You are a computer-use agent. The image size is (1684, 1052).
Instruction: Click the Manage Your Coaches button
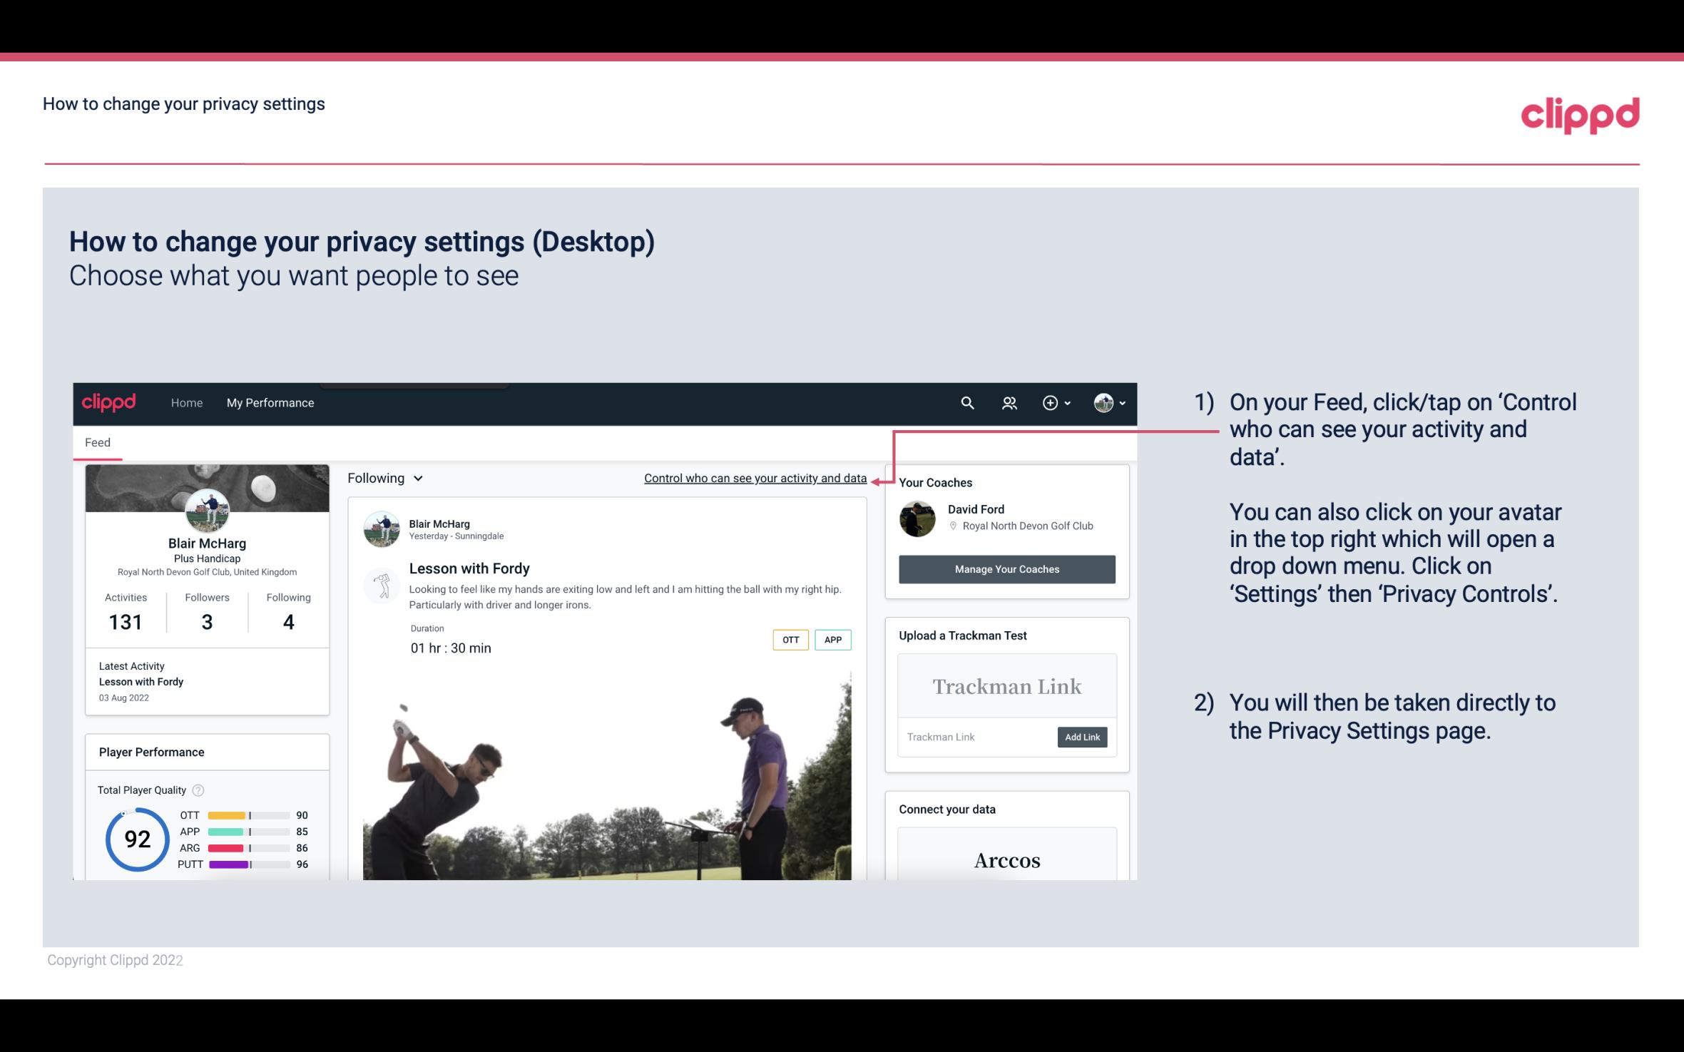[x=1006, y=568]
